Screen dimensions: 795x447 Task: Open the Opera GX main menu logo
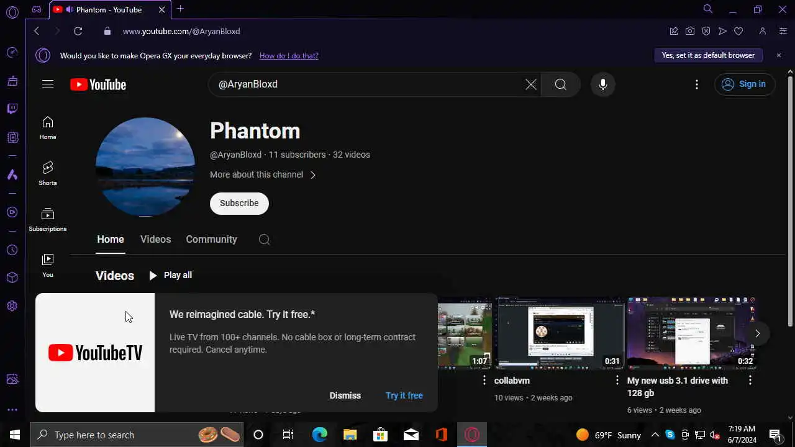click(x=12, y=12)
